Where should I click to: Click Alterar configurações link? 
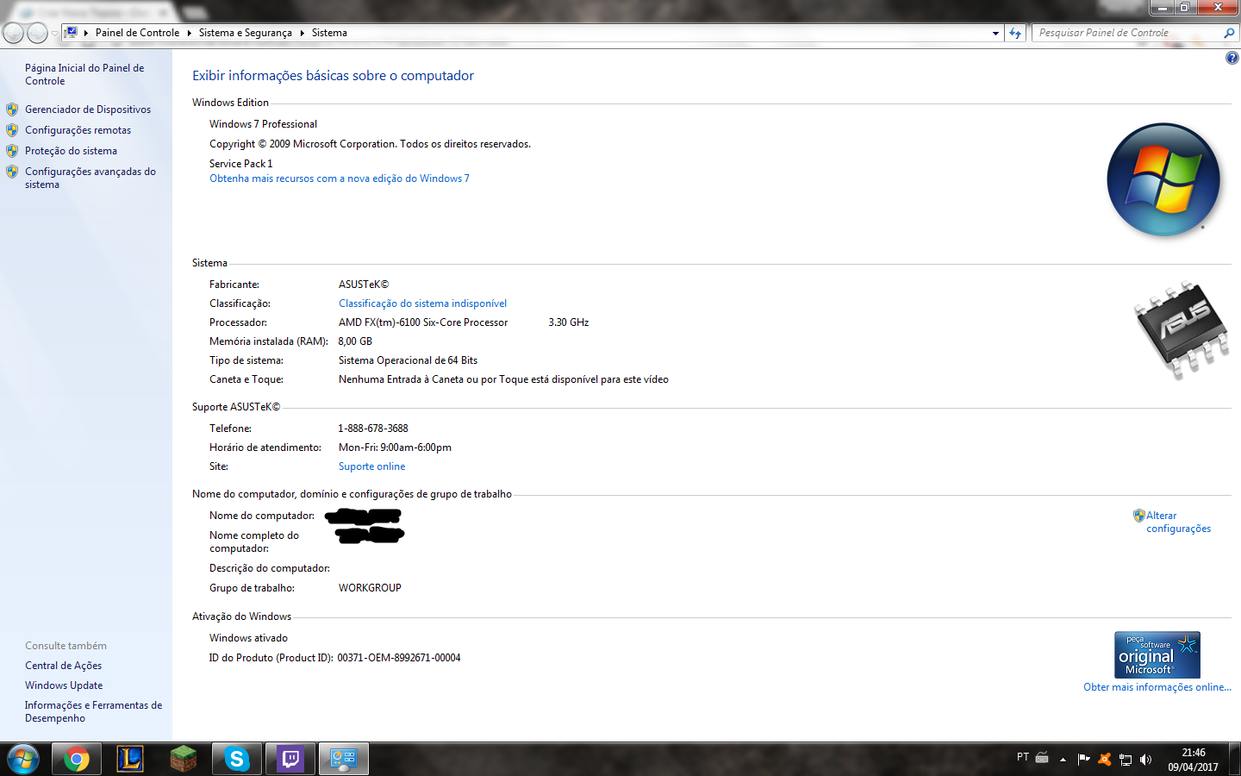click(x=1178, y=522)
